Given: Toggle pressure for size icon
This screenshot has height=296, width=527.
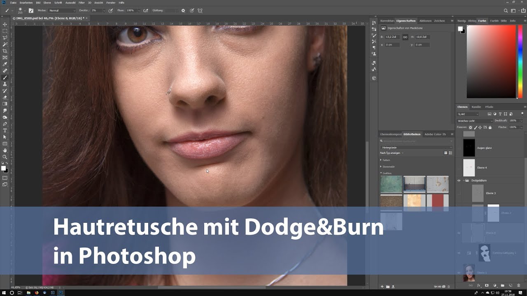Looking at the screenshot, I should pyautogui.click(x=192, y=10).
